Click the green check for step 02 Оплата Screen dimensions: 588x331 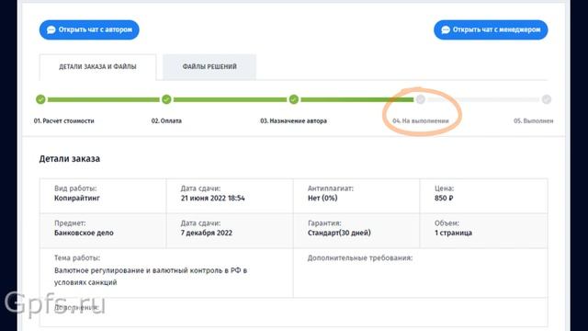(x=166, y=99)
